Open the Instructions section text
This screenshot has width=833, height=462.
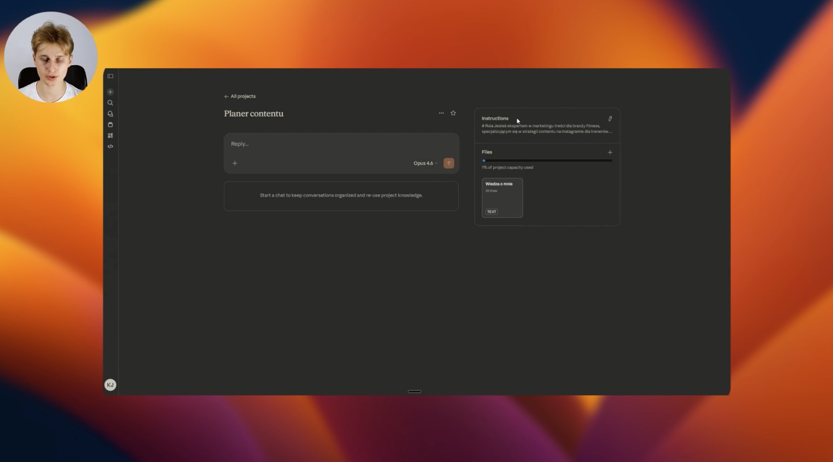pyautogui.click(x=547, y=129)
